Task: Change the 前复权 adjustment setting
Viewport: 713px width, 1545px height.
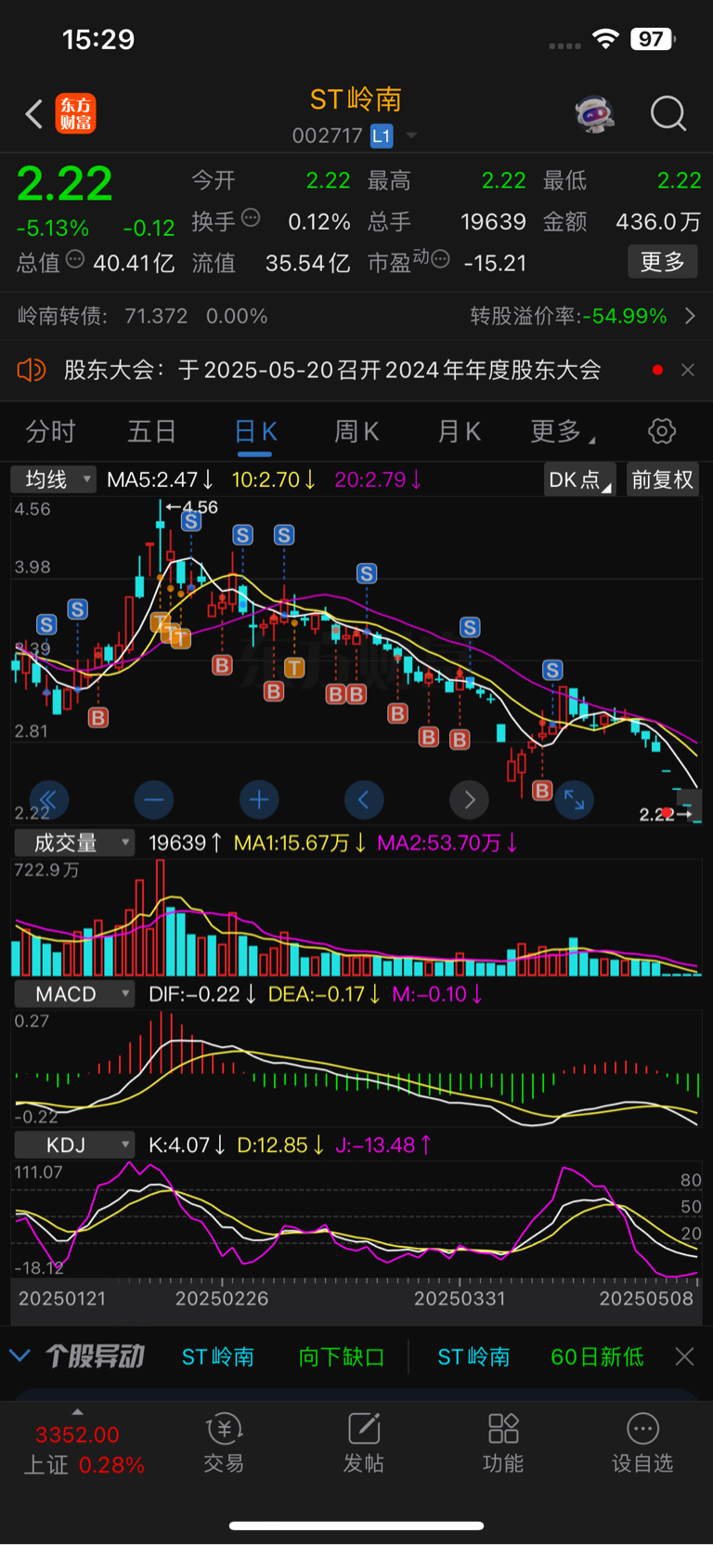Action: coord(662,479)
